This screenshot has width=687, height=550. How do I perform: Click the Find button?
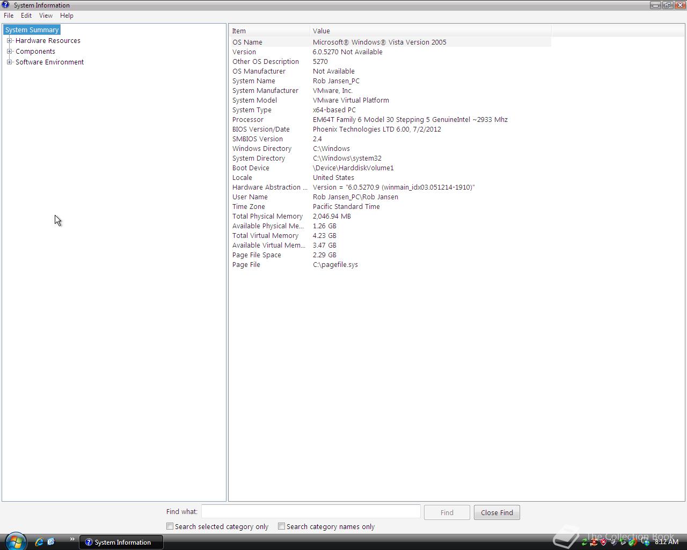click(447, 512)
